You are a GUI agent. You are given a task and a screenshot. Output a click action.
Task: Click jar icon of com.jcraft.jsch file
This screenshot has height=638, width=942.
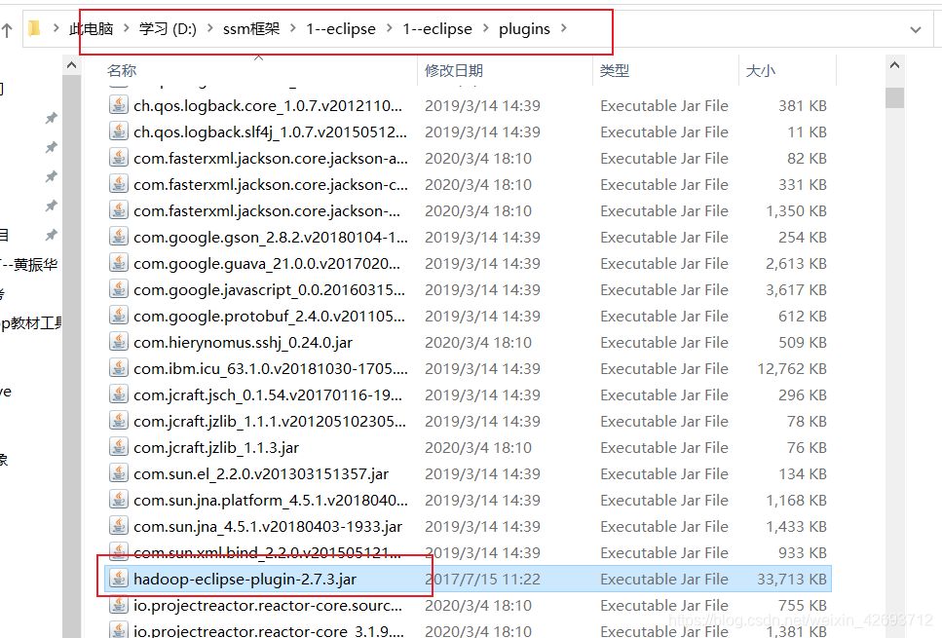[118, 394]
